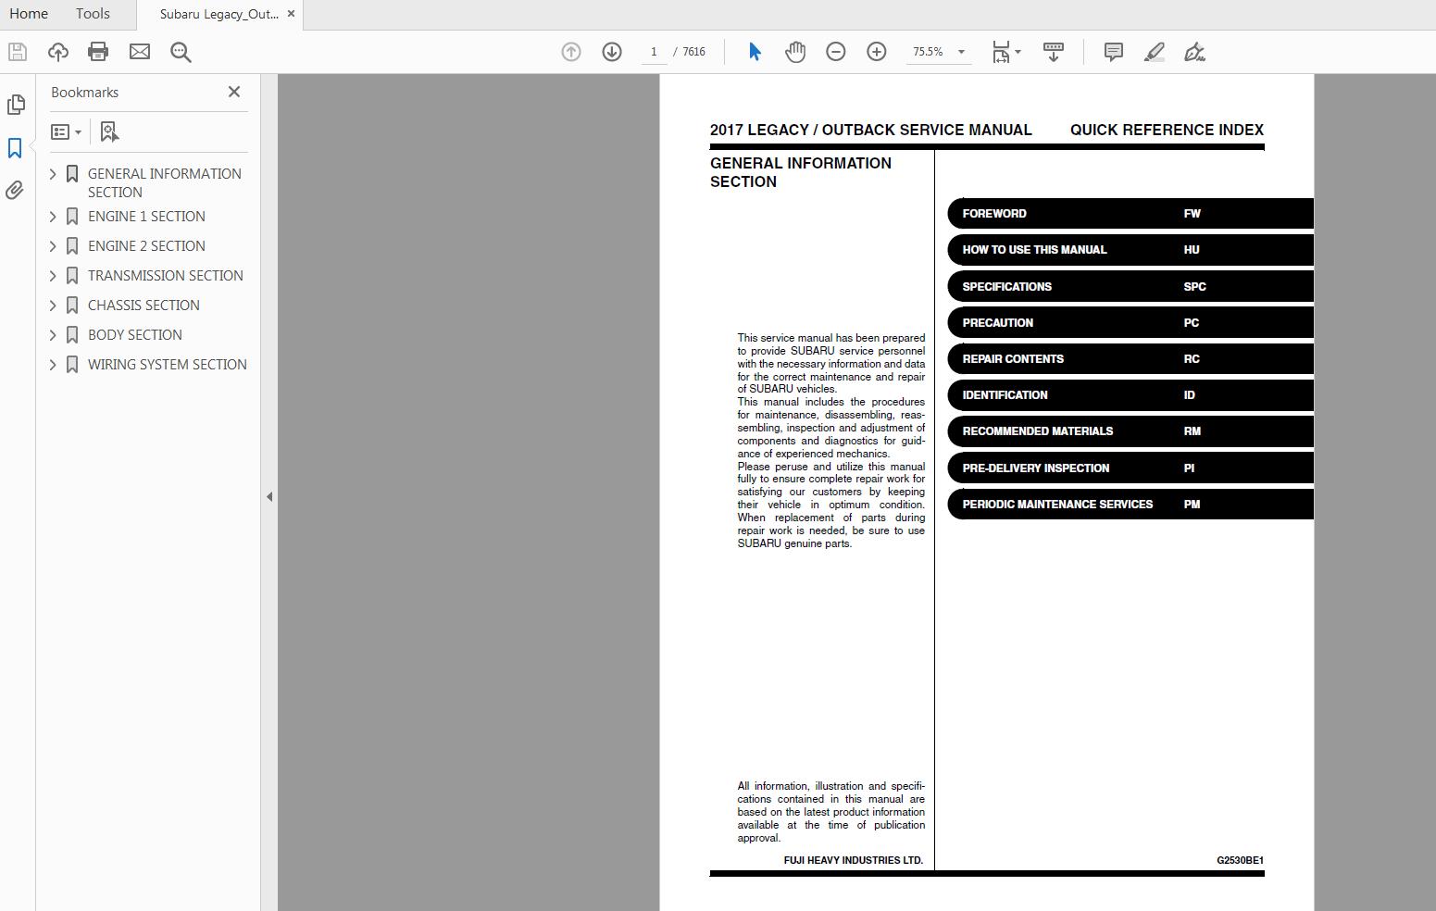Click the G2530BE1 document code
Image resolution: width=1436 pixels, height=911 pixels.
1240,860
